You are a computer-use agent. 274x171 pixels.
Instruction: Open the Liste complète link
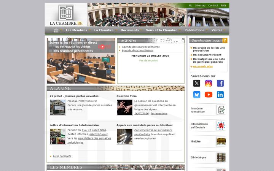(62, 156)
